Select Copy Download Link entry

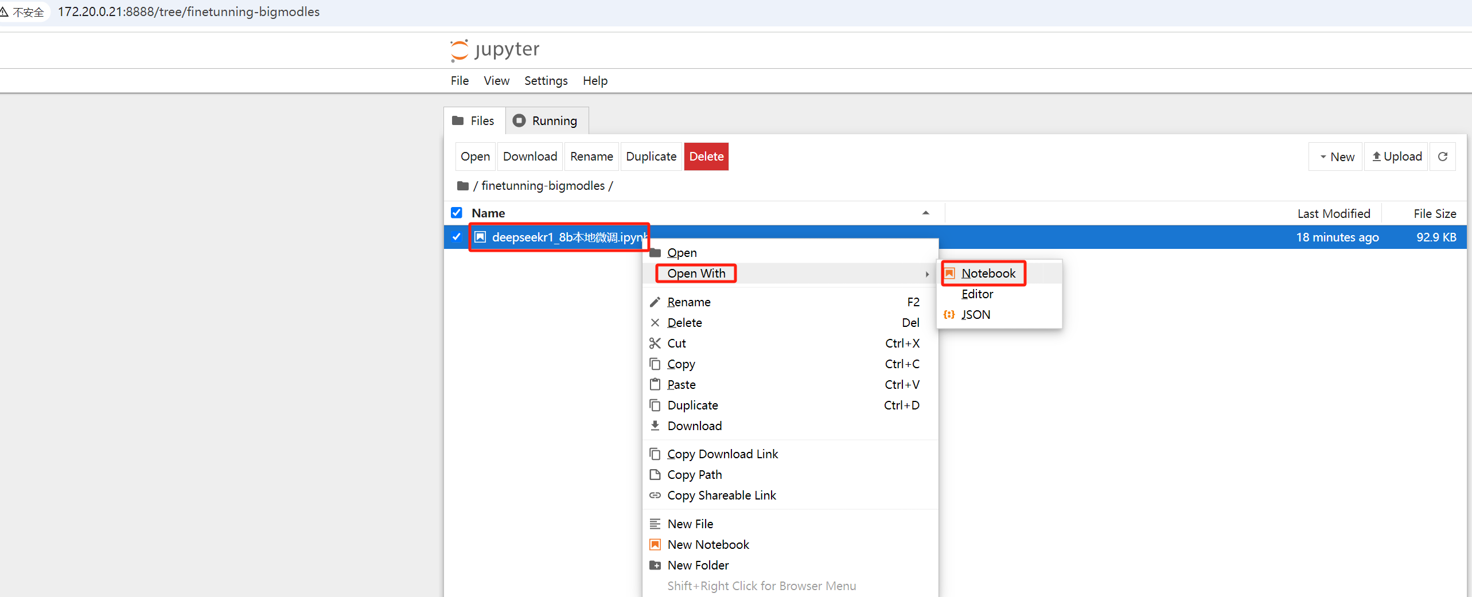790,454
